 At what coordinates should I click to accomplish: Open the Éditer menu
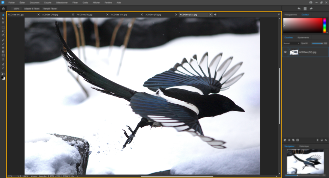tap(22, 3)
